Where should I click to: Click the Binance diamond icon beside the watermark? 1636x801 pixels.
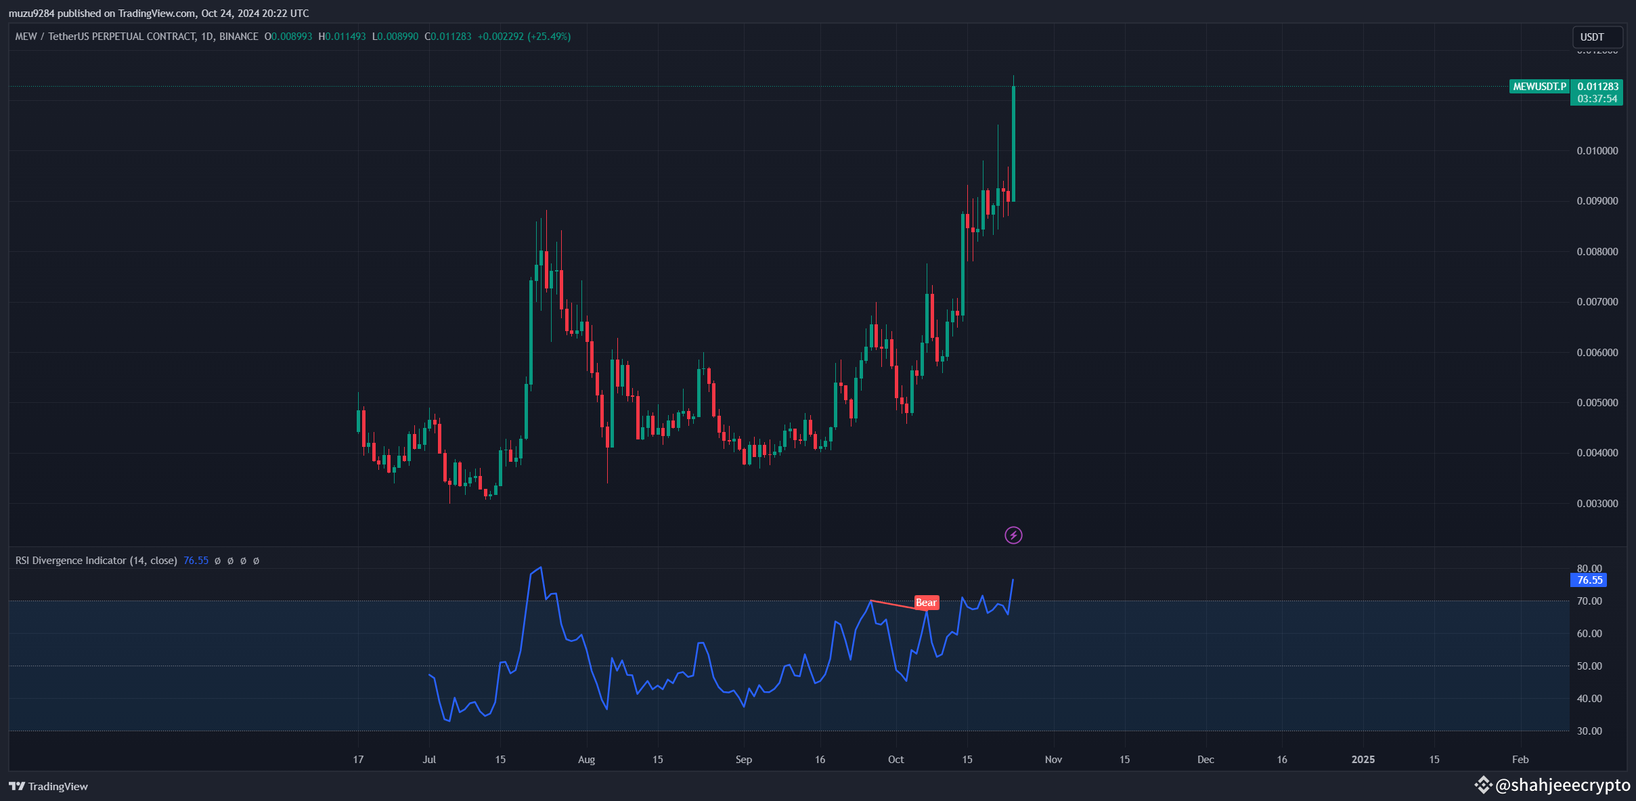tap(1483, 785)
